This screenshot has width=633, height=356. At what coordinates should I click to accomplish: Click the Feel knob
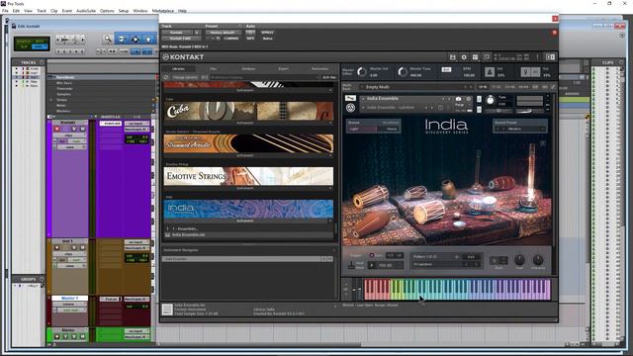point(519,260)
